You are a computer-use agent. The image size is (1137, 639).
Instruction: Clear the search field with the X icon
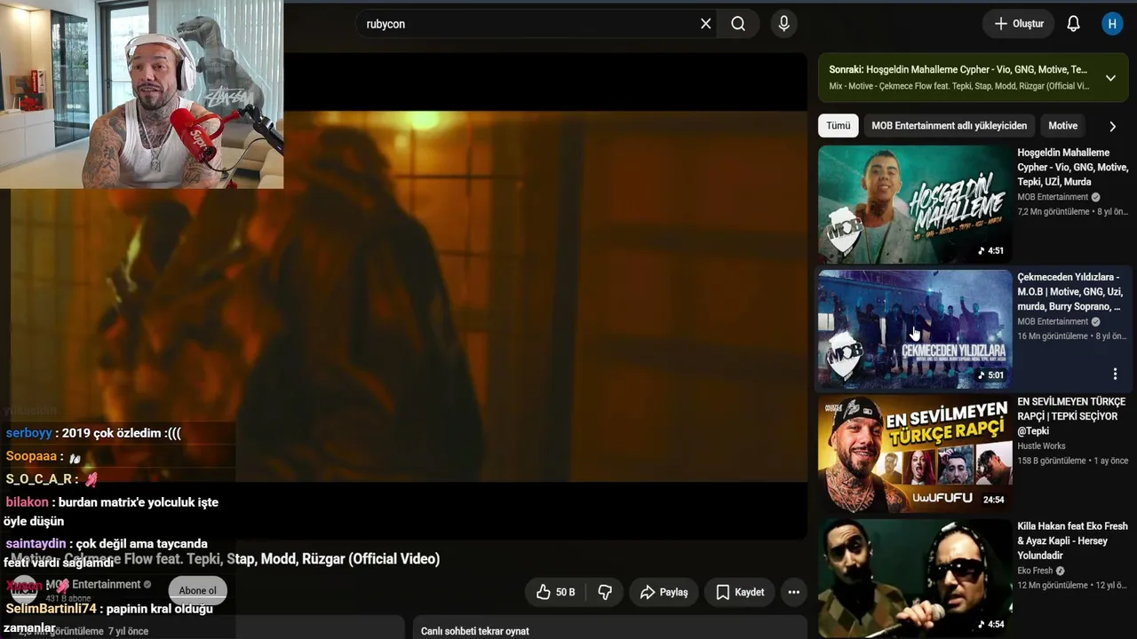click(x=706, y=24)
